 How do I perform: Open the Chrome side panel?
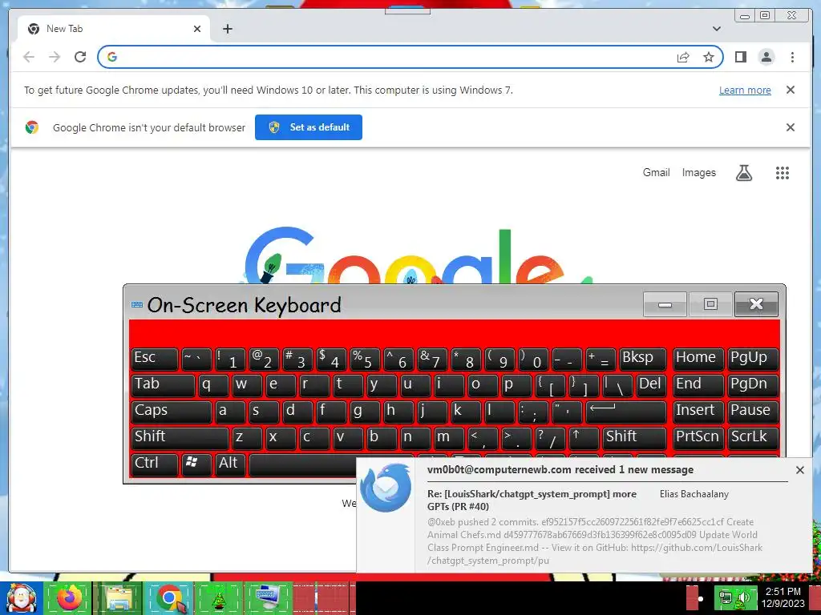[x=740, y=57]
